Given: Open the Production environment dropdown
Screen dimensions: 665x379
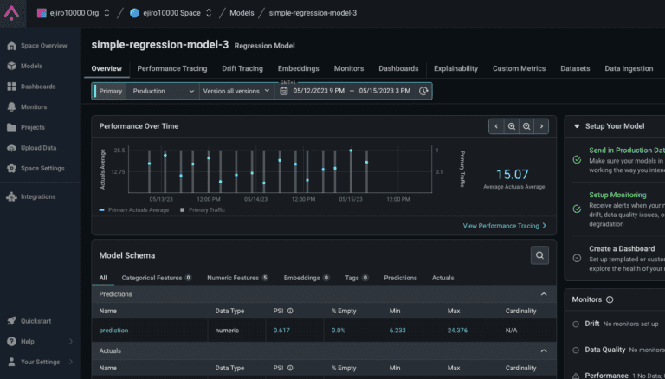Looking at the screenshot, I should coord(163,91).
